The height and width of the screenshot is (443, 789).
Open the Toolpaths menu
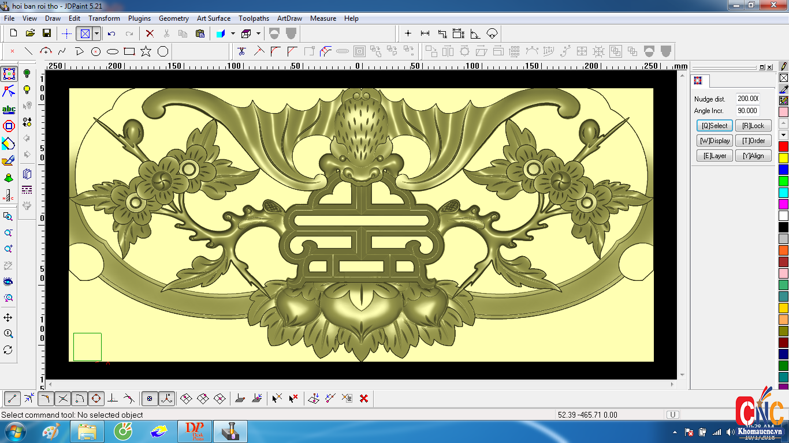click(254, 18)
